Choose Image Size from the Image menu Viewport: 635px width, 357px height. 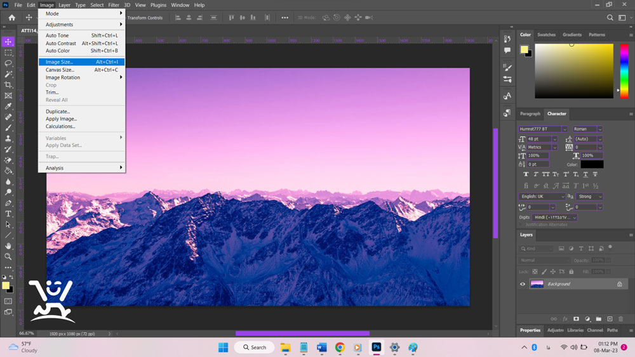[81, 62]
